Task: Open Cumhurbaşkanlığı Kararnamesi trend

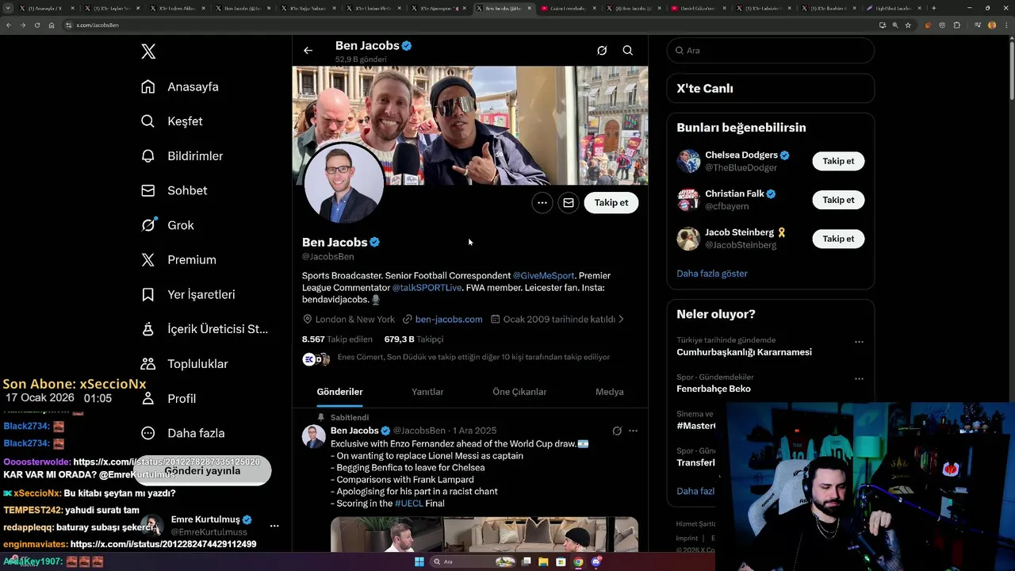Action: click(744, 352)
